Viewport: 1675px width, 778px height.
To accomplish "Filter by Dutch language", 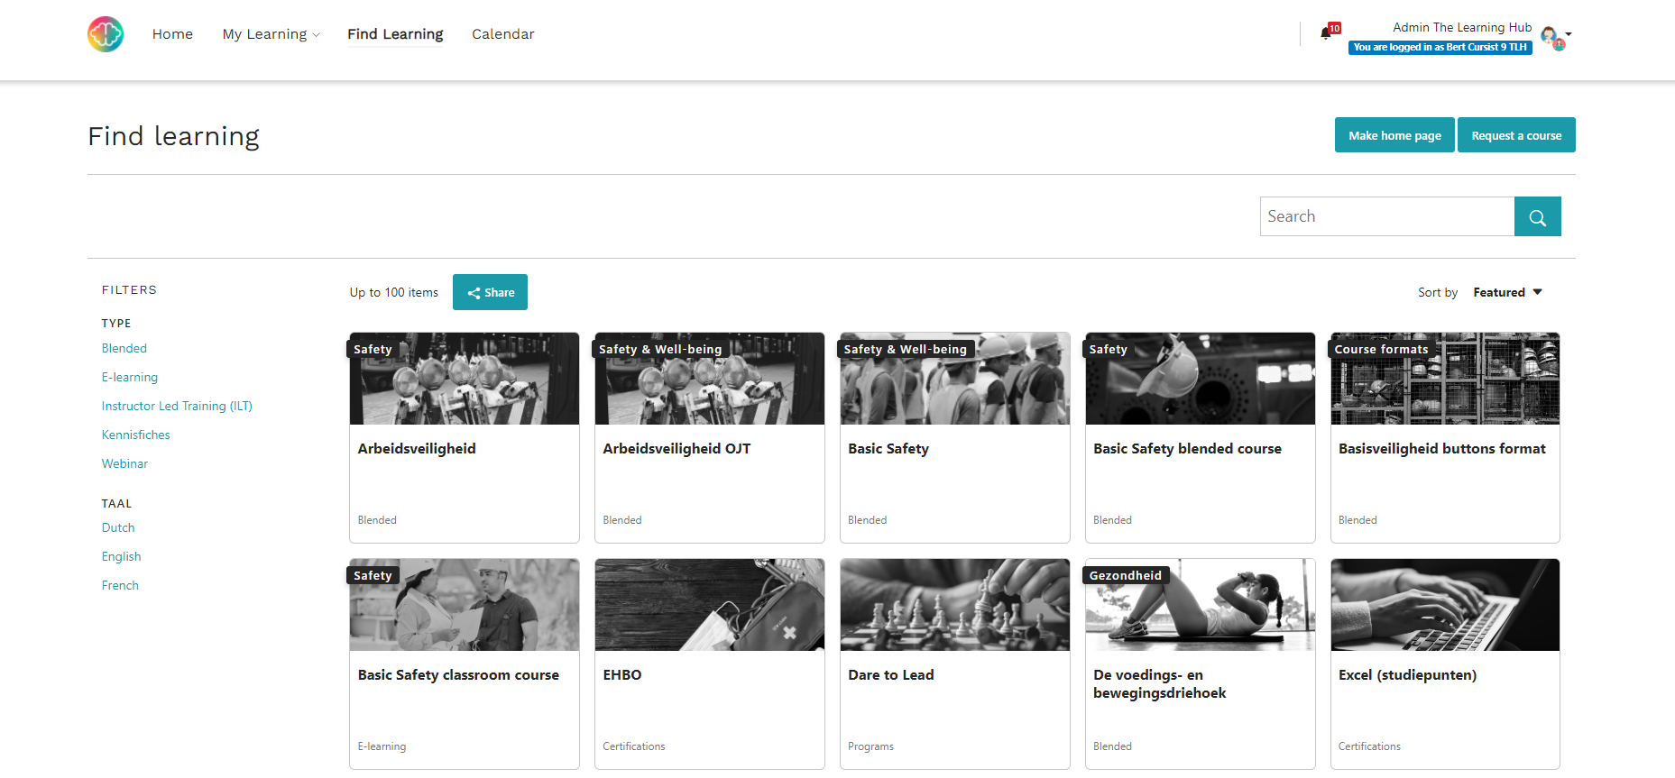I will point(118,527).
